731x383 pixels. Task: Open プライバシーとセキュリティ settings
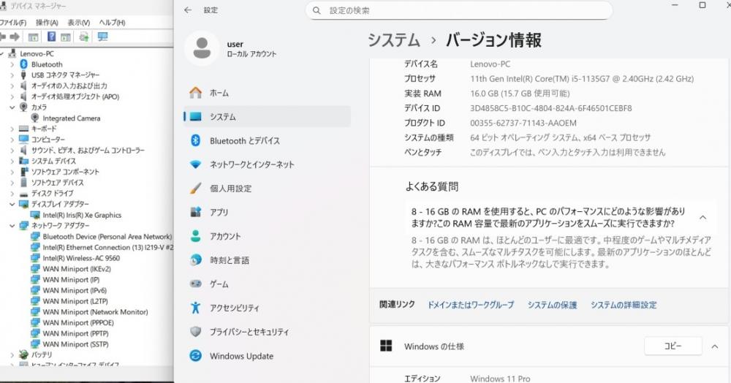[x=267, y=332]
